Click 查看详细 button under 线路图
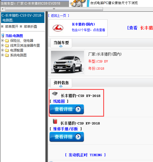This screenshot has height=162, width=153. click(x=67, y=109)
